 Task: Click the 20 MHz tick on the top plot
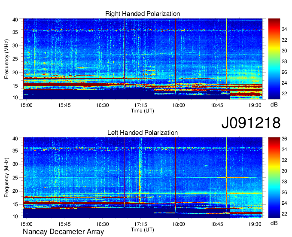(x=15, y=73)
